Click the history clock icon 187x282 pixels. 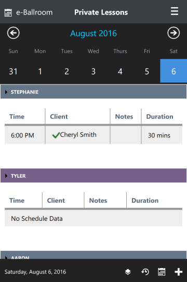145,272
